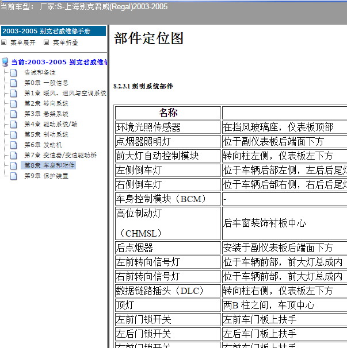Click page icon next to 第6章 发动机
Screen dimensions: 347x348
pos(14,145)
